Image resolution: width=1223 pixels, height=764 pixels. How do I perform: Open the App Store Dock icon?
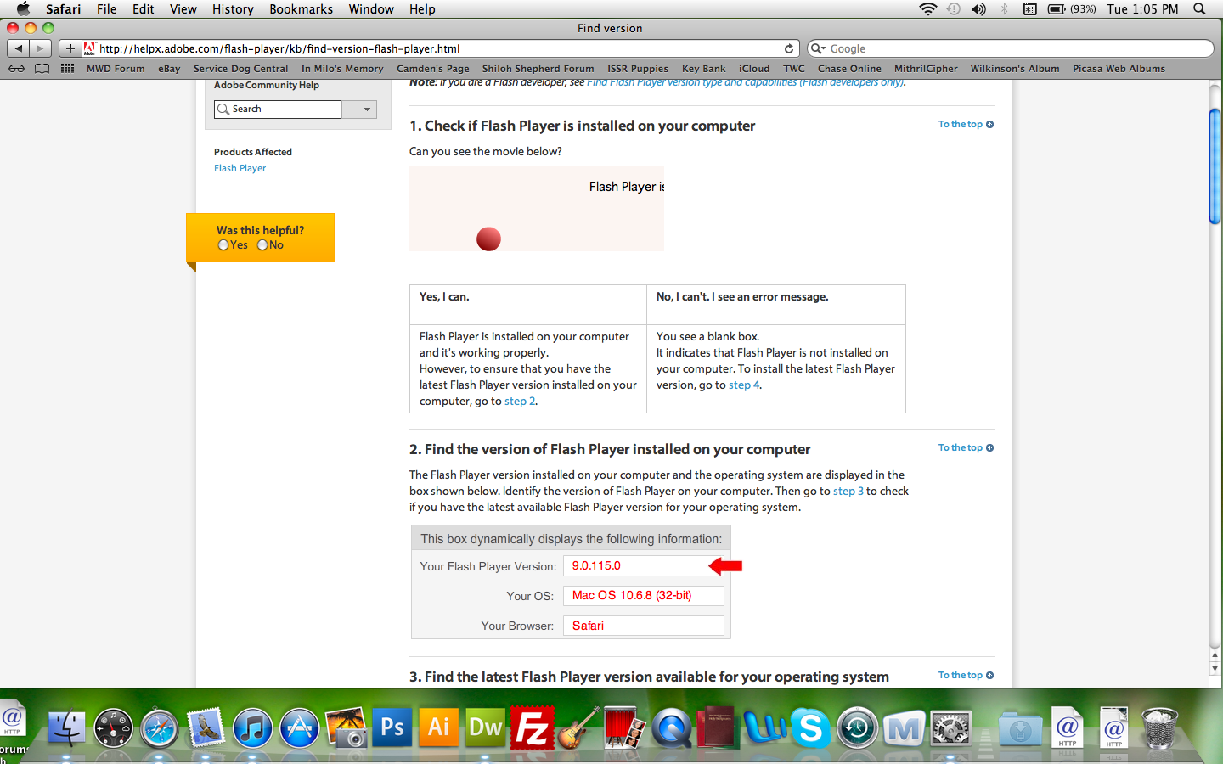pyautogui.click(x=299, y=728)
